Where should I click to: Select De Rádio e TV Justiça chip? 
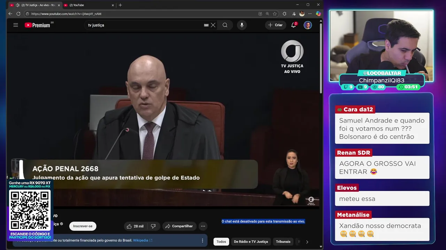tap(251, 242)
